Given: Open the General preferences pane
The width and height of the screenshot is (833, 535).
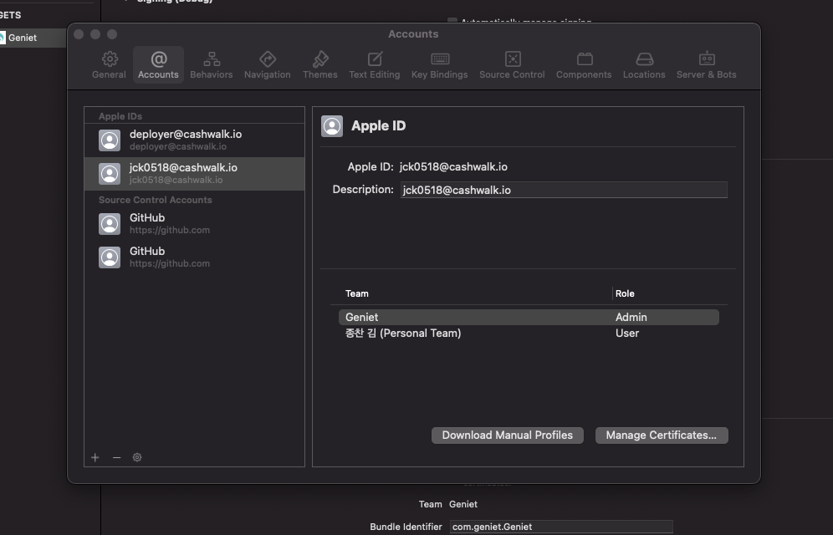Looking at the screenshot, I should coord(110,64).
